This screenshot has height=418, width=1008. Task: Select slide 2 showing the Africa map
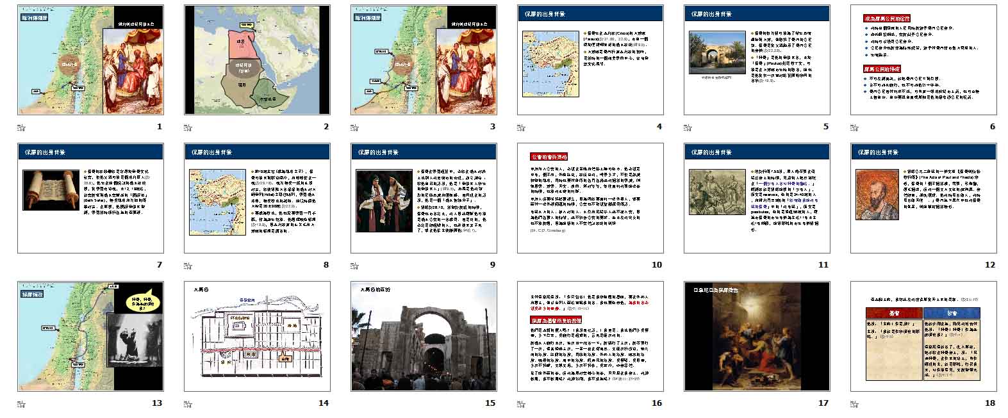[x=257, y=60]
